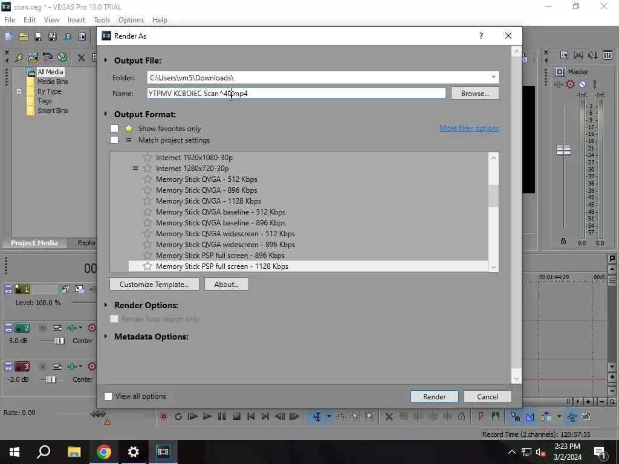Screen dimensions: 619x464
Task: Collapse the Render Options section arrow
Action: point(106,305)
